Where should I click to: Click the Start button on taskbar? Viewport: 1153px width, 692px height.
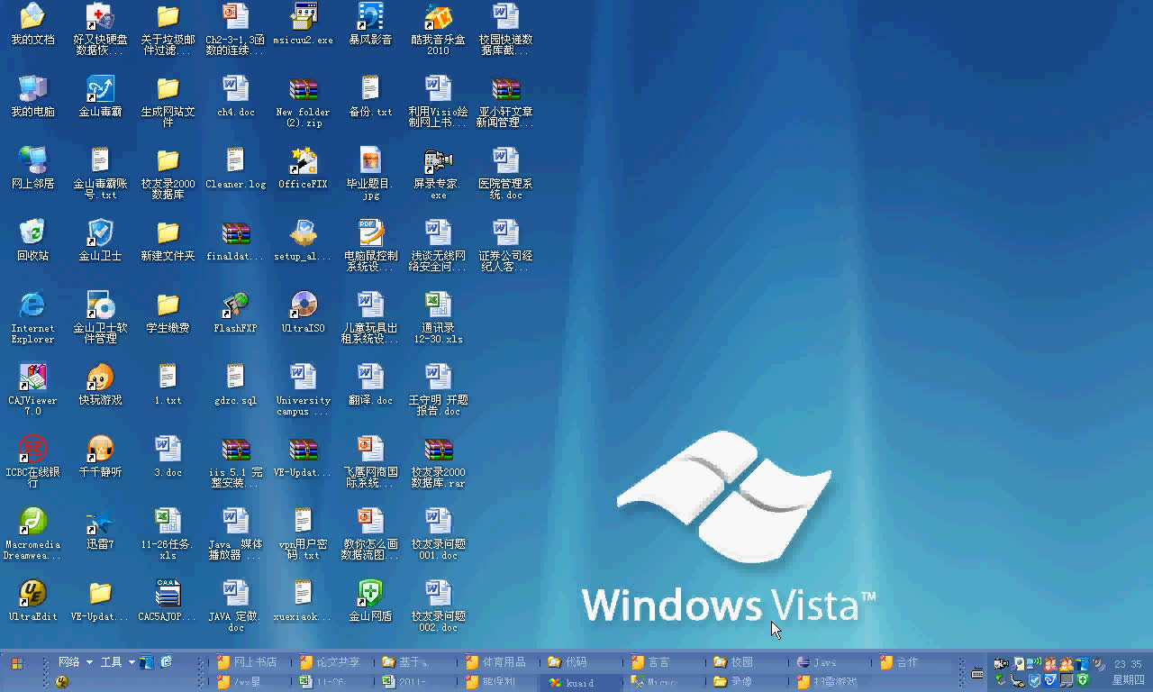[17, 664]
